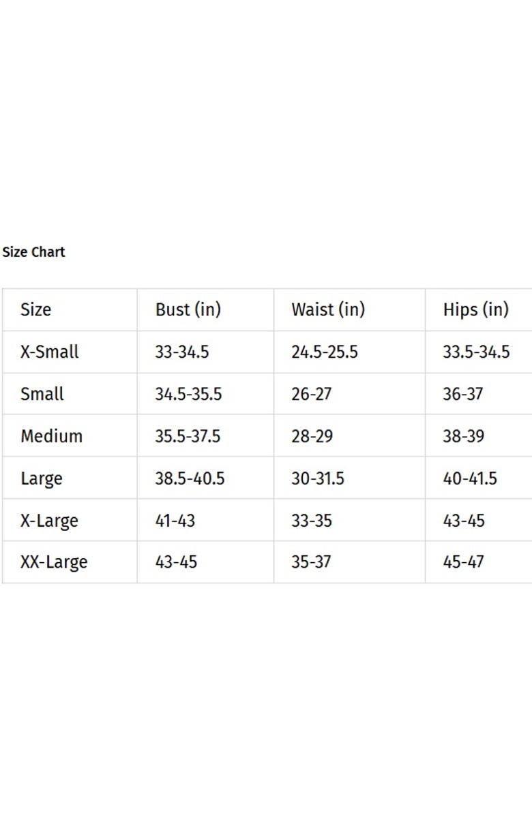Image resolution: width=532 pixels, height=815 pixels.
Task: Select the Size column header
Action: coord(35,310)
